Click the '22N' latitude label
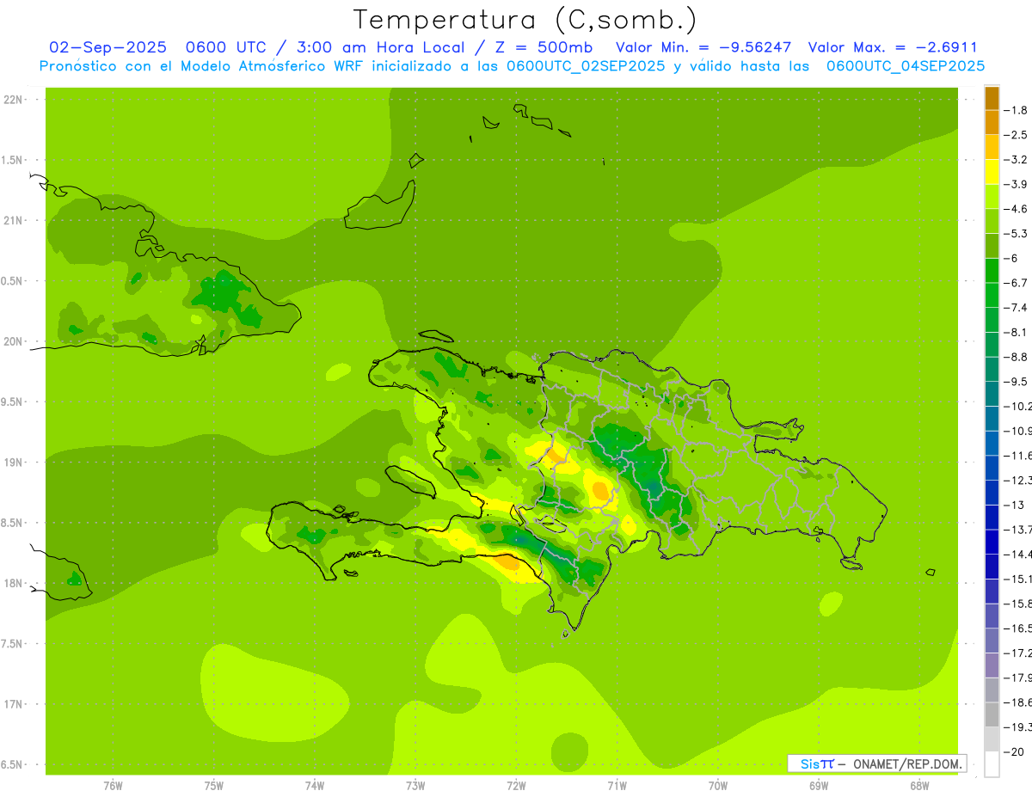 point(13,100)
